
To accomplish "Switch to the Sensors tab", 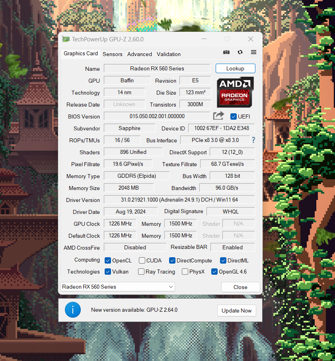I will pyautogui.click(x=113, y=54).
